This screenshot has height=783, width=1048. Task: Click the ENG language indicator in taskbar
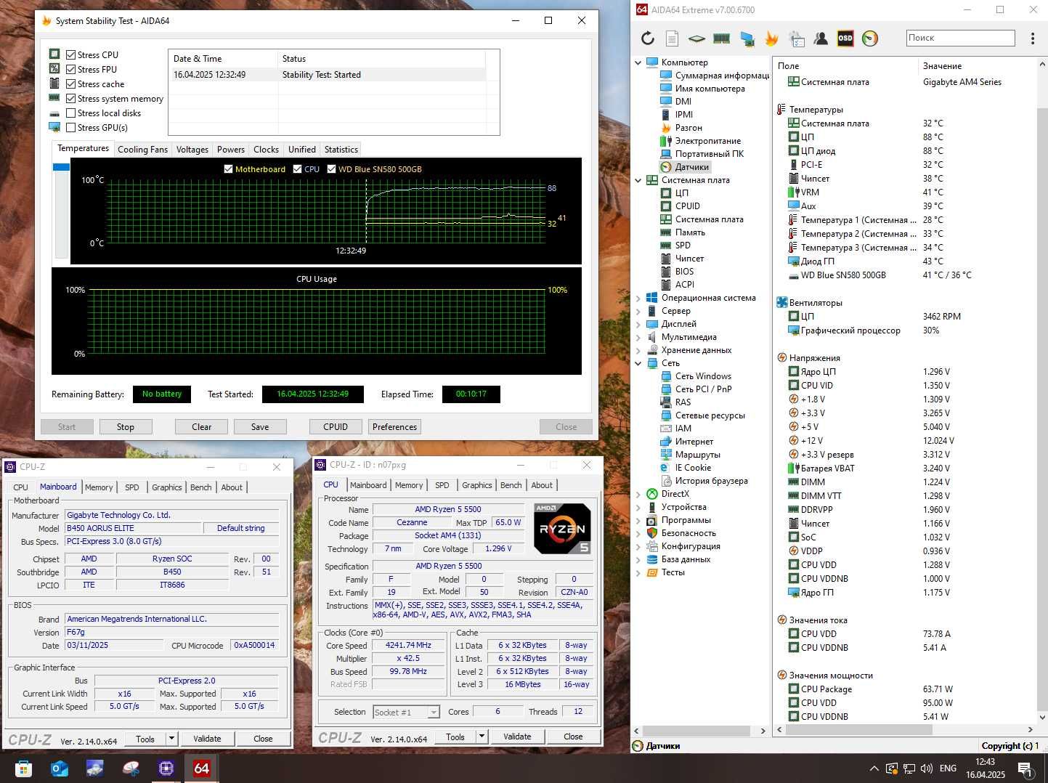click(x=948, y=768)
